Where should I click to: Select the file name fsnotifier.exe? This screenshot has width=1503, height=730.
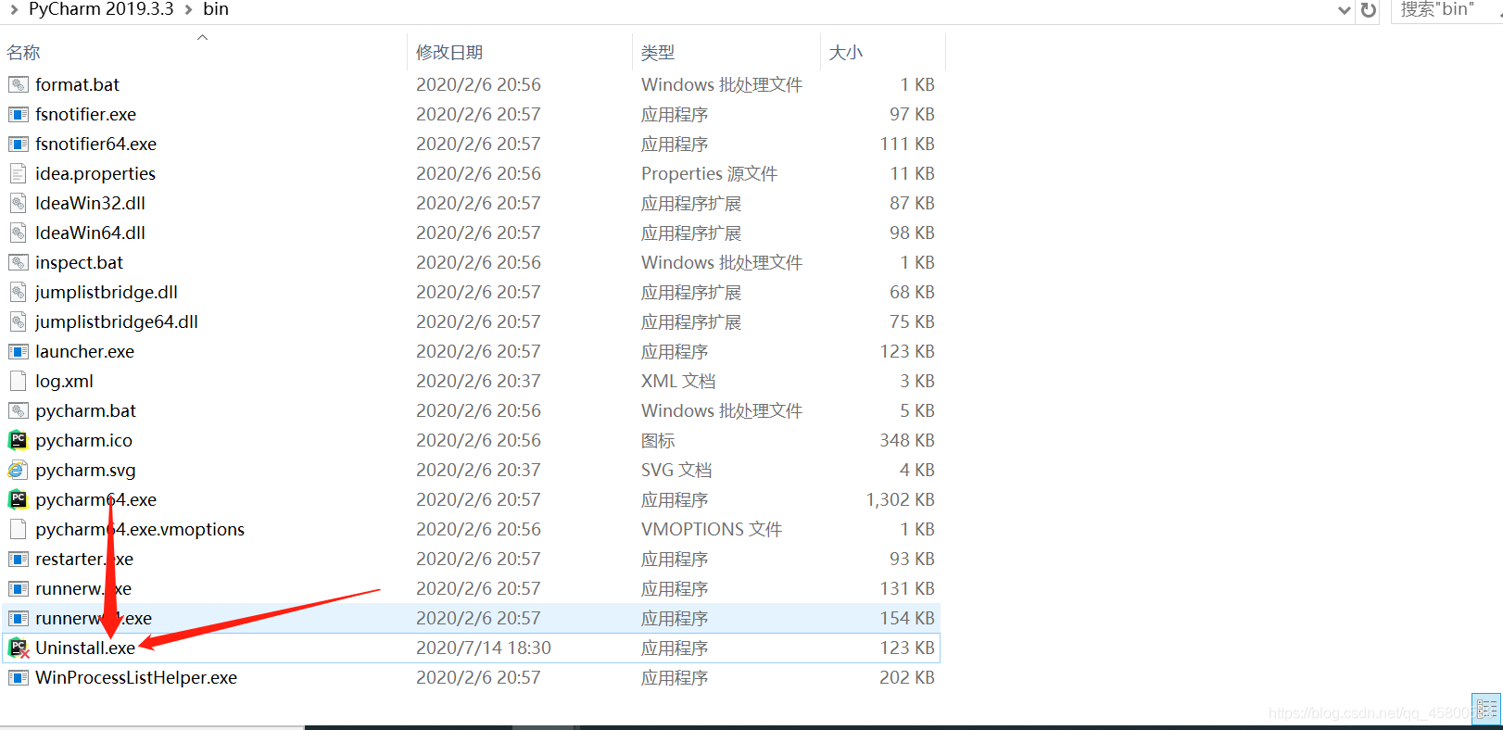click(x=86, y=114)
